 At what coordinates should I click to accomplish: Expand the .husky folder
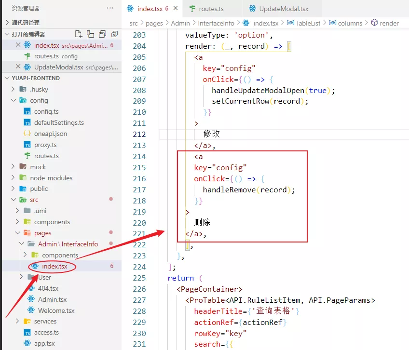coord(13,89)
